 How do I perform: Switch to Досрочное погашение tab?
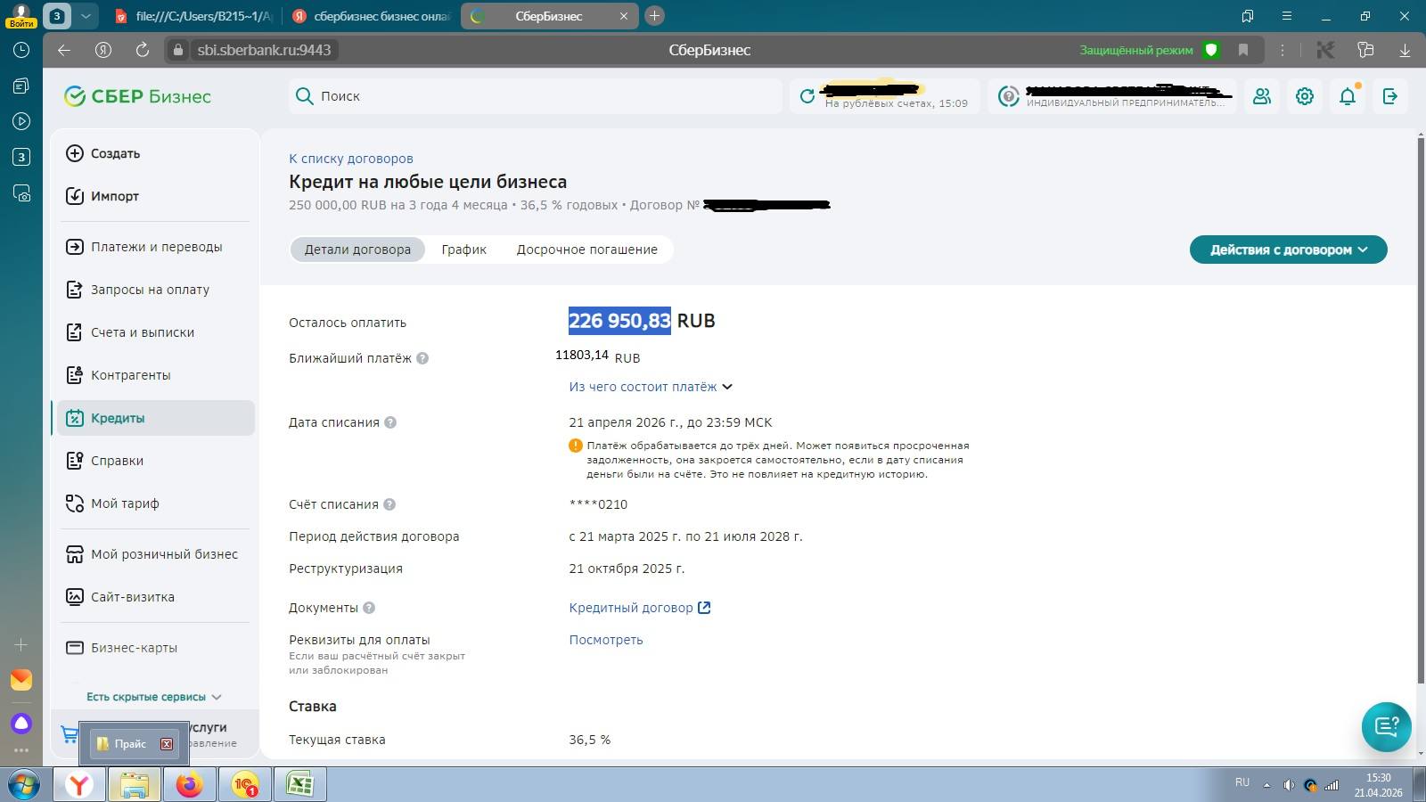tap(586, 250)
